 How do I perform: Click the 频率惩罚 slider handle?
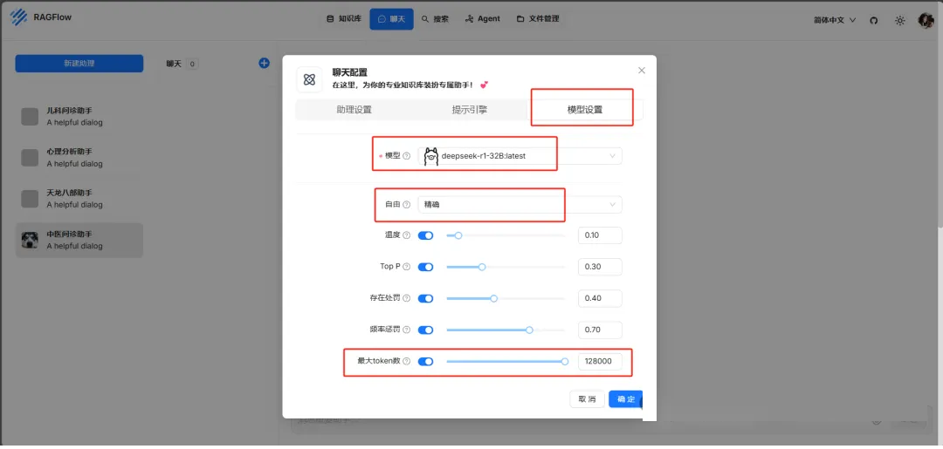point(529,330)
